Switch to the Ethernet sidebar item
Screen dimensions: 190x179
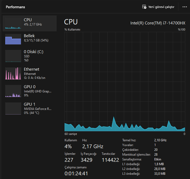(30, 74)
